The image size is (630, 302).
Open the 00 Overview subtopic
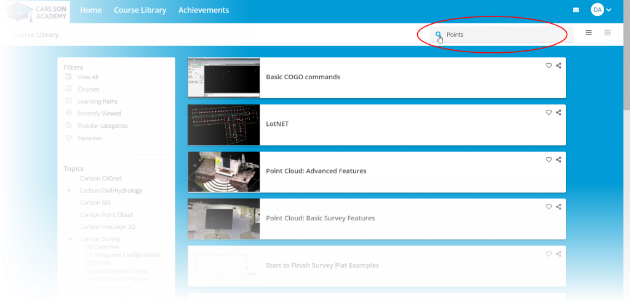pyautogui.click(x=103, y=247)
